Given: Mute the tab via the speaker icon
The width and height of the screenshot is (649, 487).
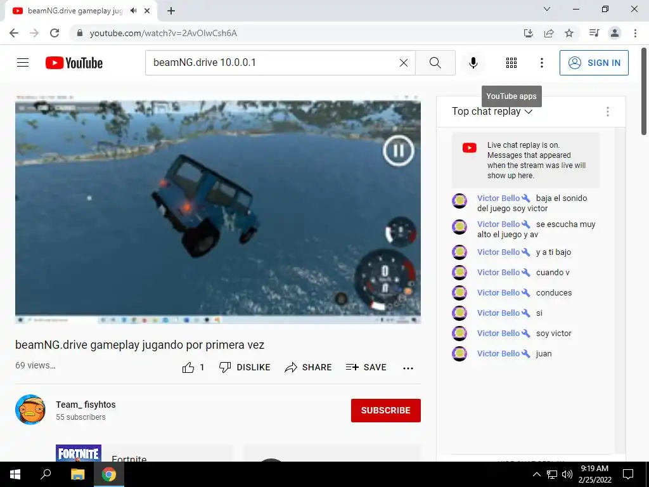Looking at the screenshot, I should 133,11.
